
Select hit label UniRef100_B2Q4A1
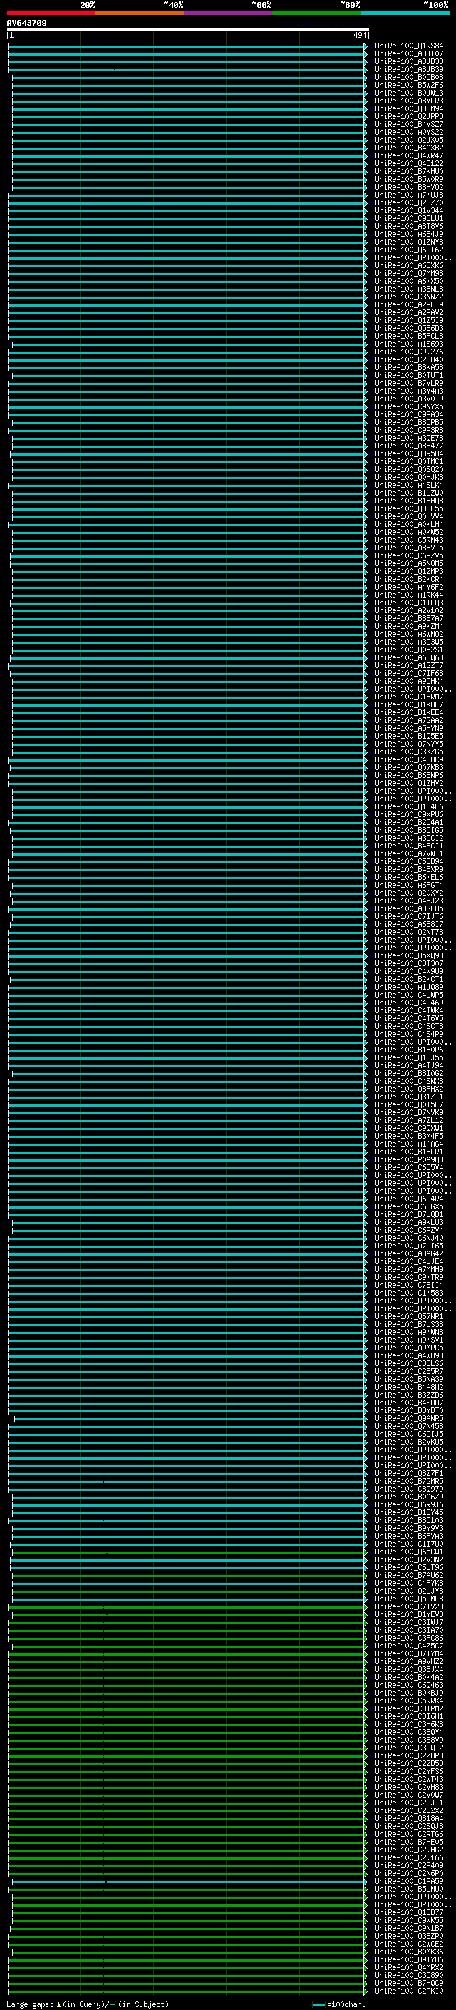click(x=408, y=822)
